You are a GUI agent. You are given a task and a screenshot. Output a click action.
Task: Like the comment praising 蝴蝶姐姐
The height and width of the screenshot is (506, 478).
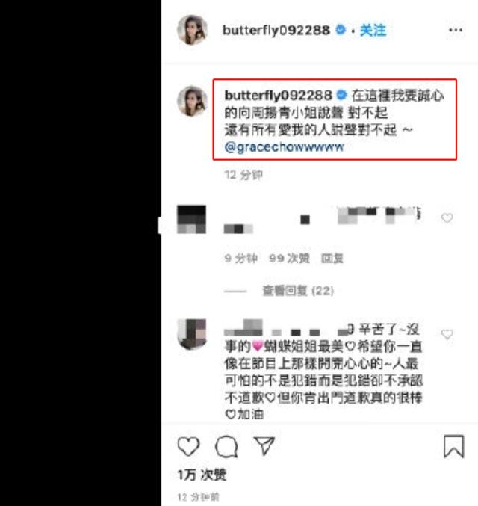click(447, 334)
